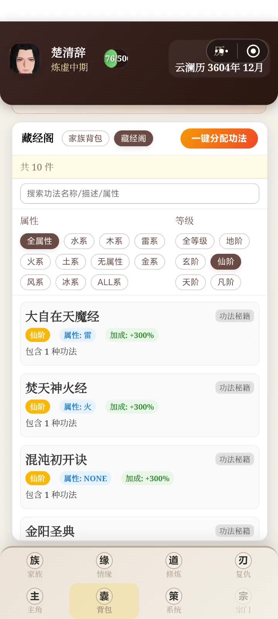Tap the 楚清辞 character avatar
The width and height of the screenshot is (278, 619).
pyautogui.click(x=25, y=59)
